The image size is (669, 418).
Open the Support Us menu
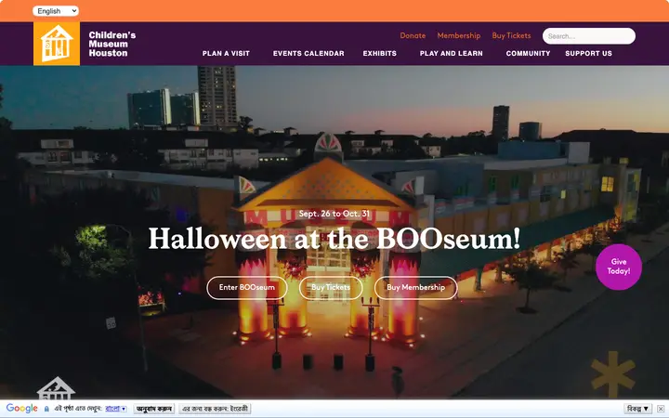click(588, 53)
